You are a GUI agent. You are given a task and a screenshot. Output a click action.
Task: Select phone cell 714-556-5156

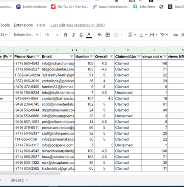coord(27,139)
